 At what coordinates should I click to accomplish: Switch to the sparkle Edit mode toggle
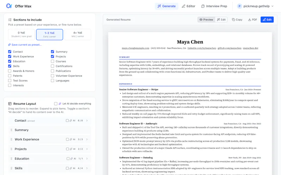point(221,20)
